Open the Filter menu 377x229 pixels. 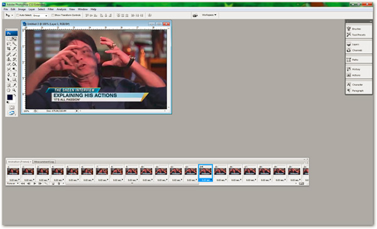[51, 9]
